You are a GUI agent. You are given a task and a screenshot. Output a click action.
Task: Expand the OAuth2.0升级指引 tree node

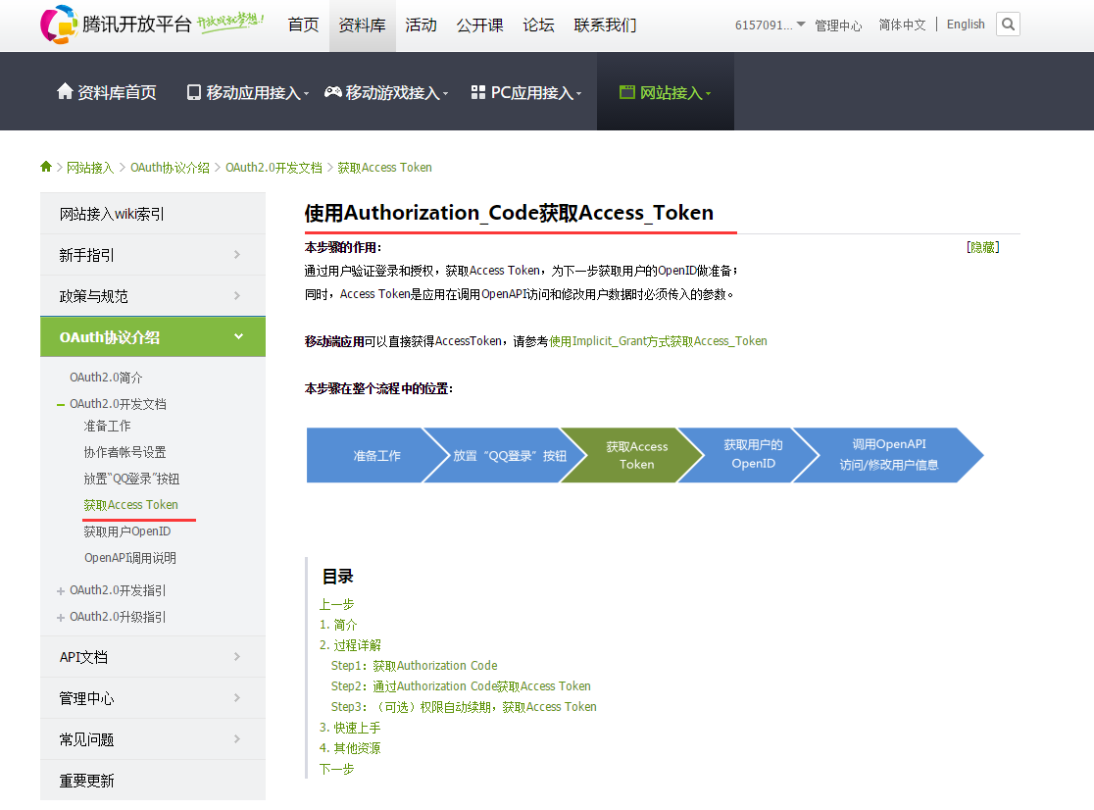click(61, 618)
